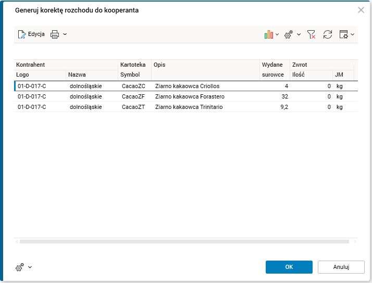Expand the print options dropdown arrow
The image size is (372, 283).
pyautogui.click(x=65, y=34)
